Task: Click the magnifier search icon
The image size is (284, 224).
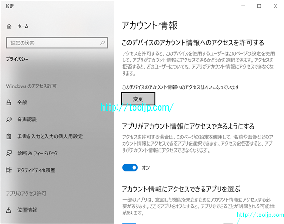Action: click(103, 43)
